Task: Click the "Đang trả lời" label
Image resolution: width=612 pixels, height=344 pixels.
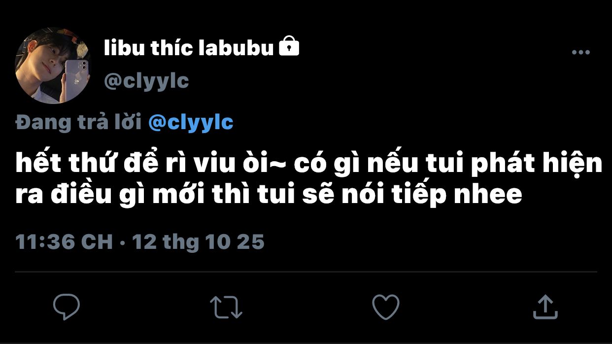Action: point(79,122)
